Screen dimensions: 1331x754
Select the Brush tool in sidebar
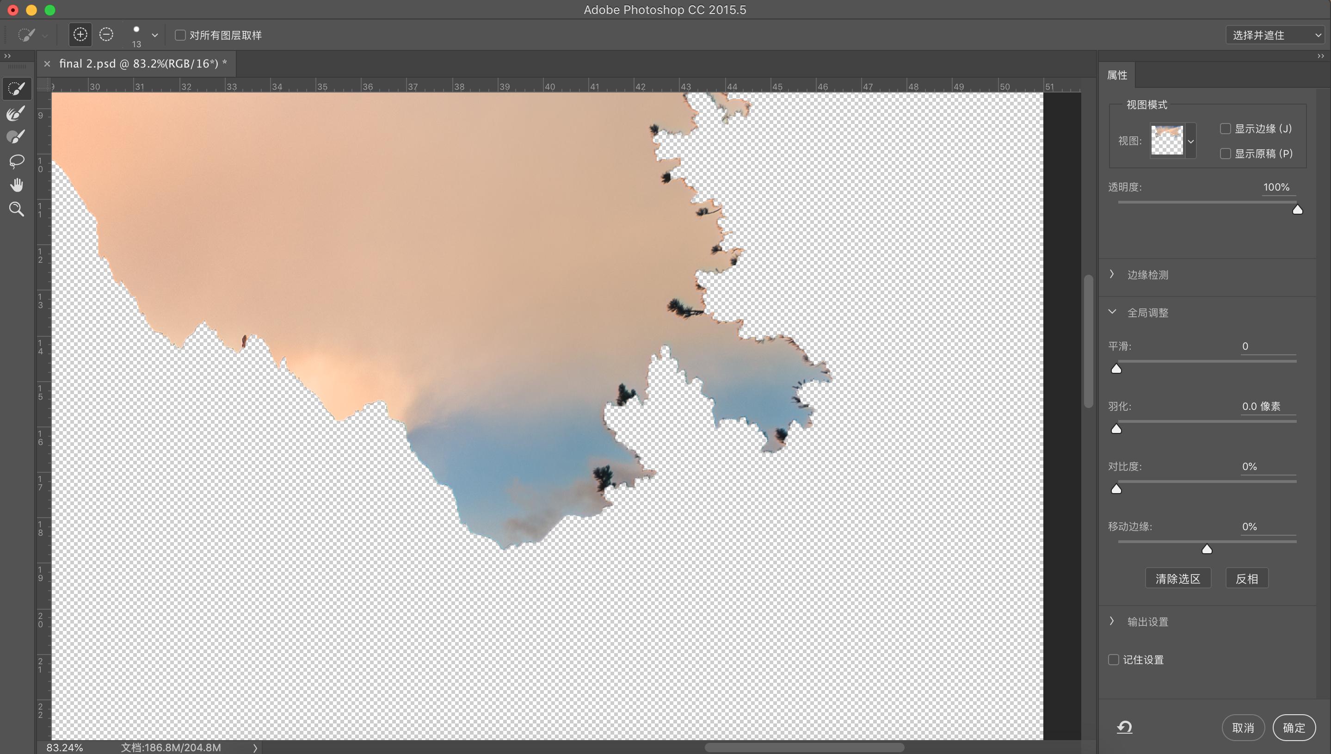(x=17, y=137)
